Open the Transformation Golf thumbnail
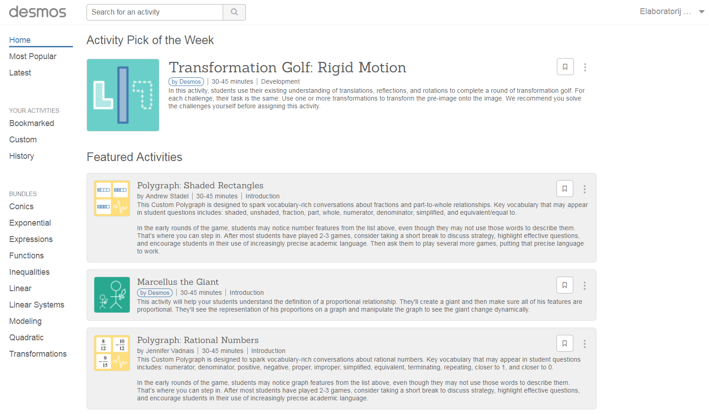The image size is (709, 419). point(123,95)
